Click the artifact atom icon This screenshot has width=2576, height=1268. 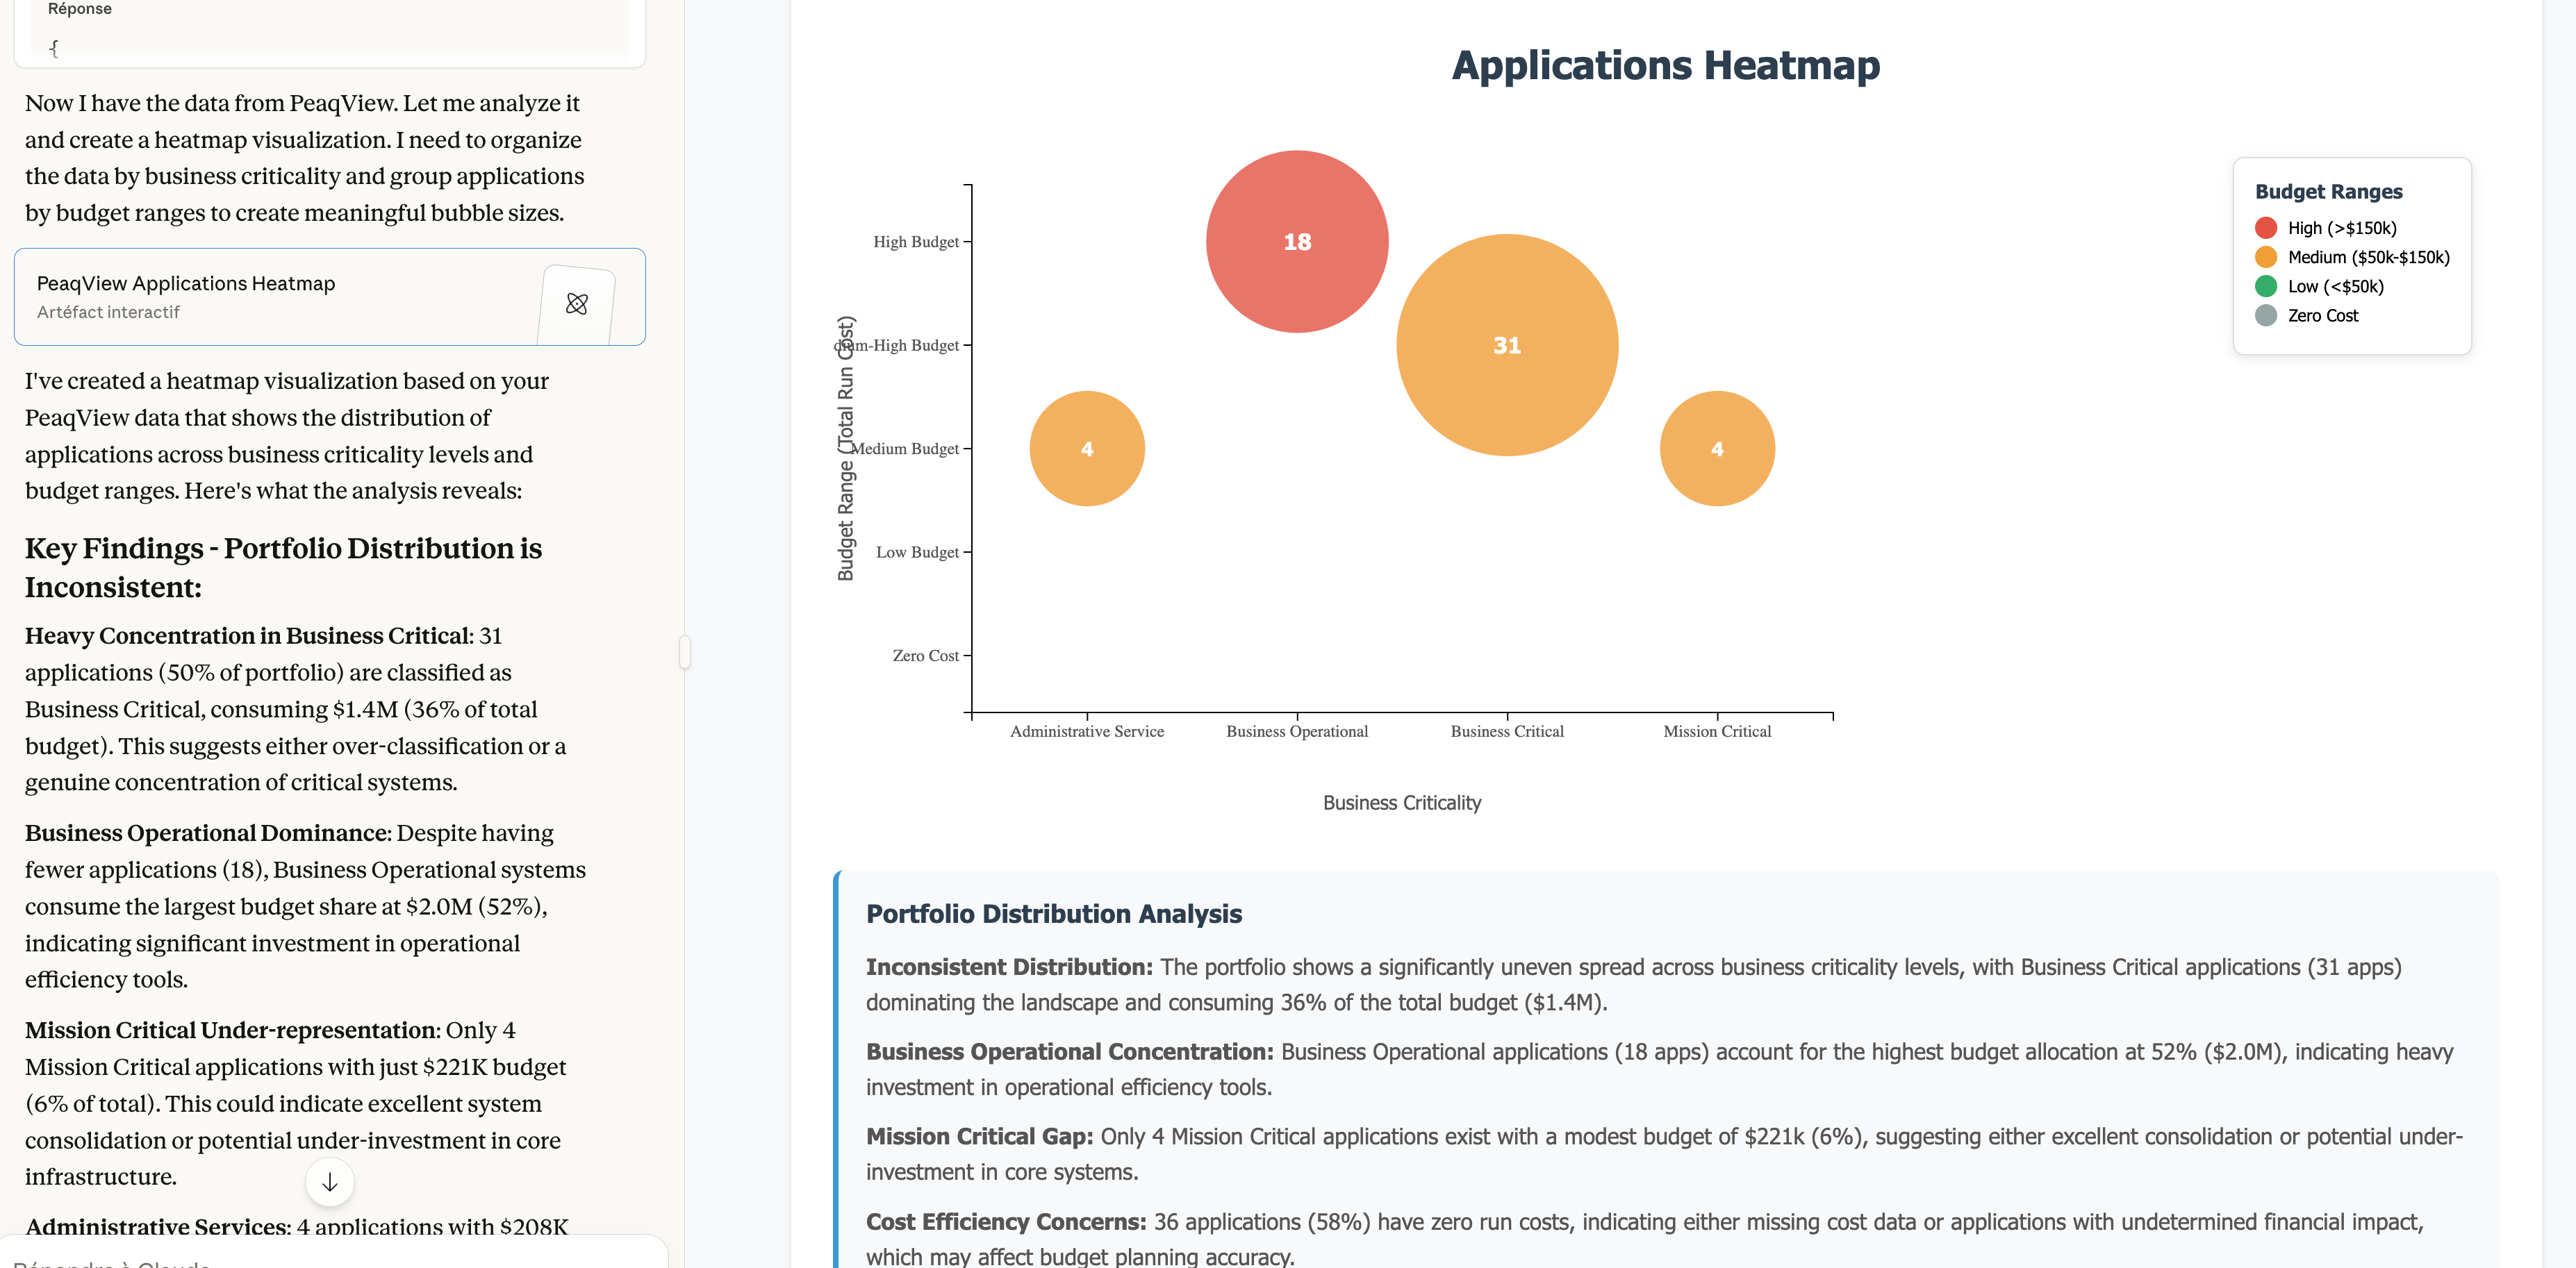pyautogui.click(x=576, y=303)
